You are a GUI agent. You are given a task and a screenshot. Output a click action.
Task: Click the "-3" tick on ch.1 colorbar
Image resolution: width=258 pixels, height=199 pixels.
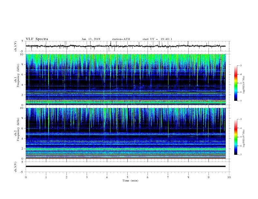tap(240, 65)
